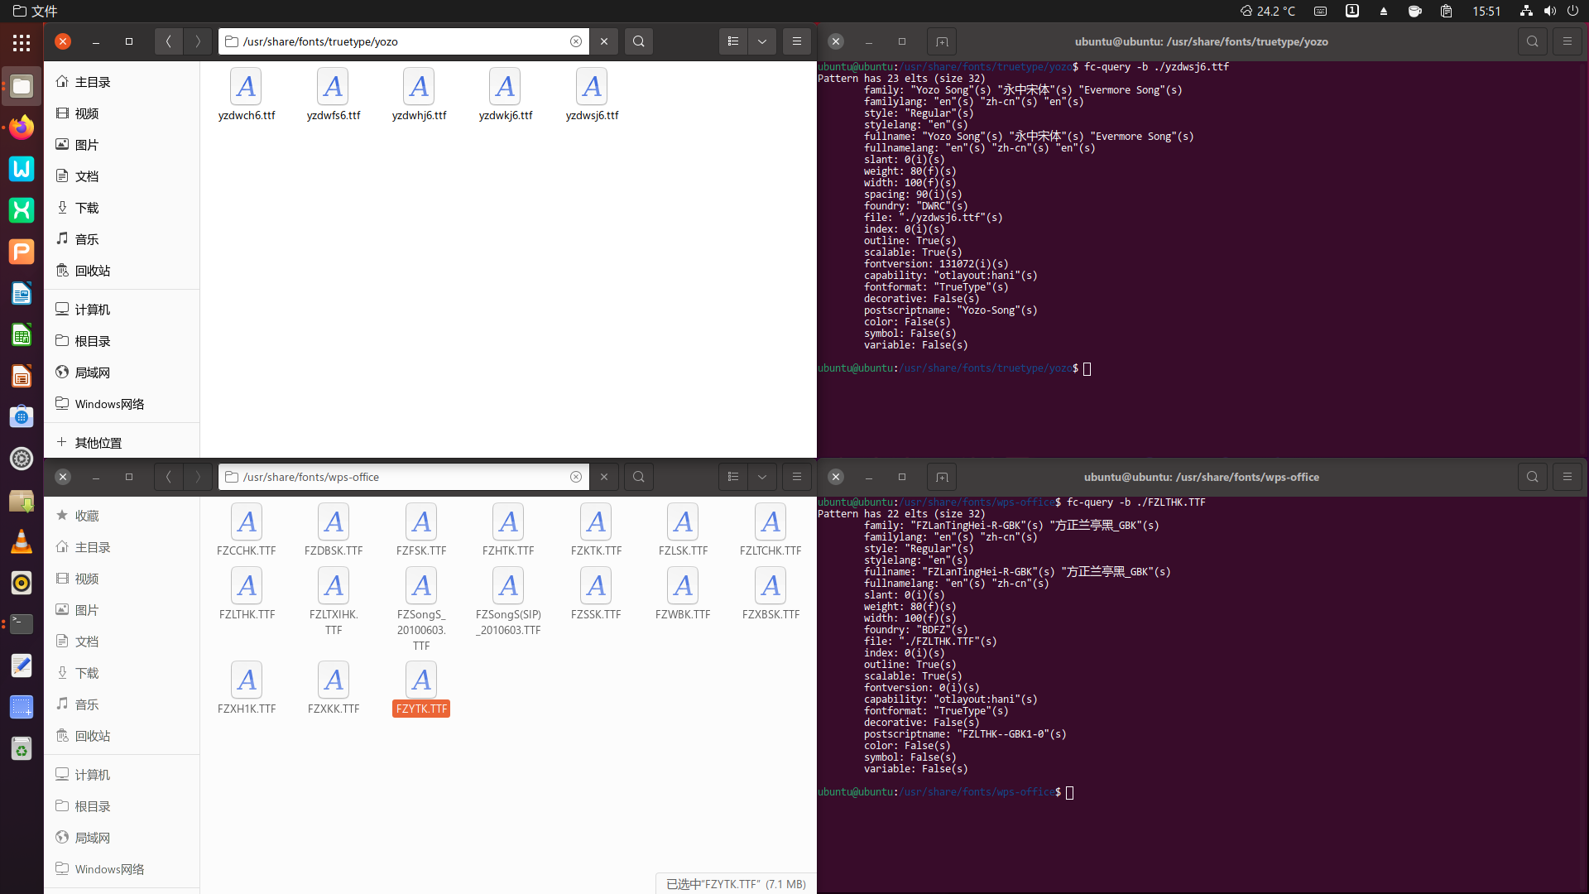The width and height of the screenshot is (1589, 894).
Task: Open the keyboard input indicator in top bar
Action: pyautogui.click(x=1321, y=11)
